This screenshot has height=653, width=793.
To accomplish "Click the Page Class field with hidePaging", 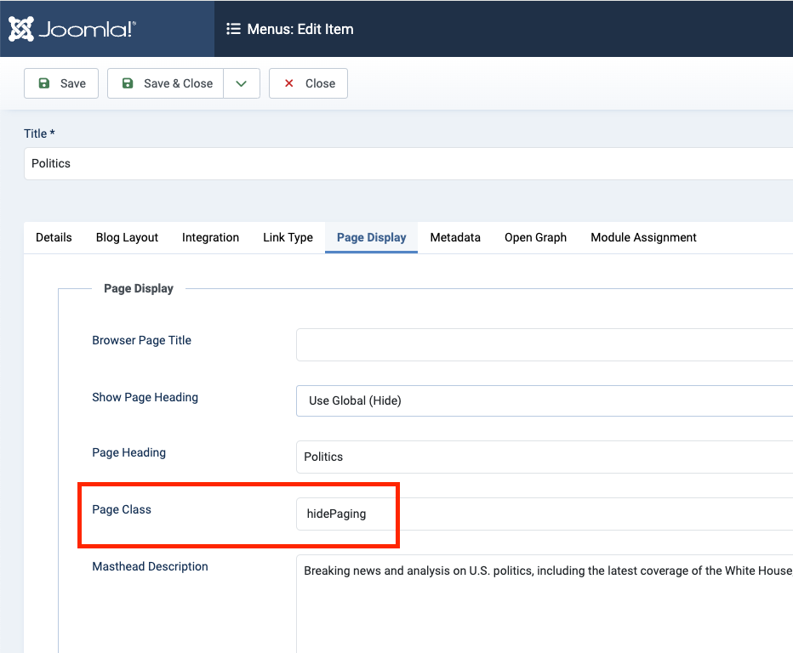I will 545,514.
